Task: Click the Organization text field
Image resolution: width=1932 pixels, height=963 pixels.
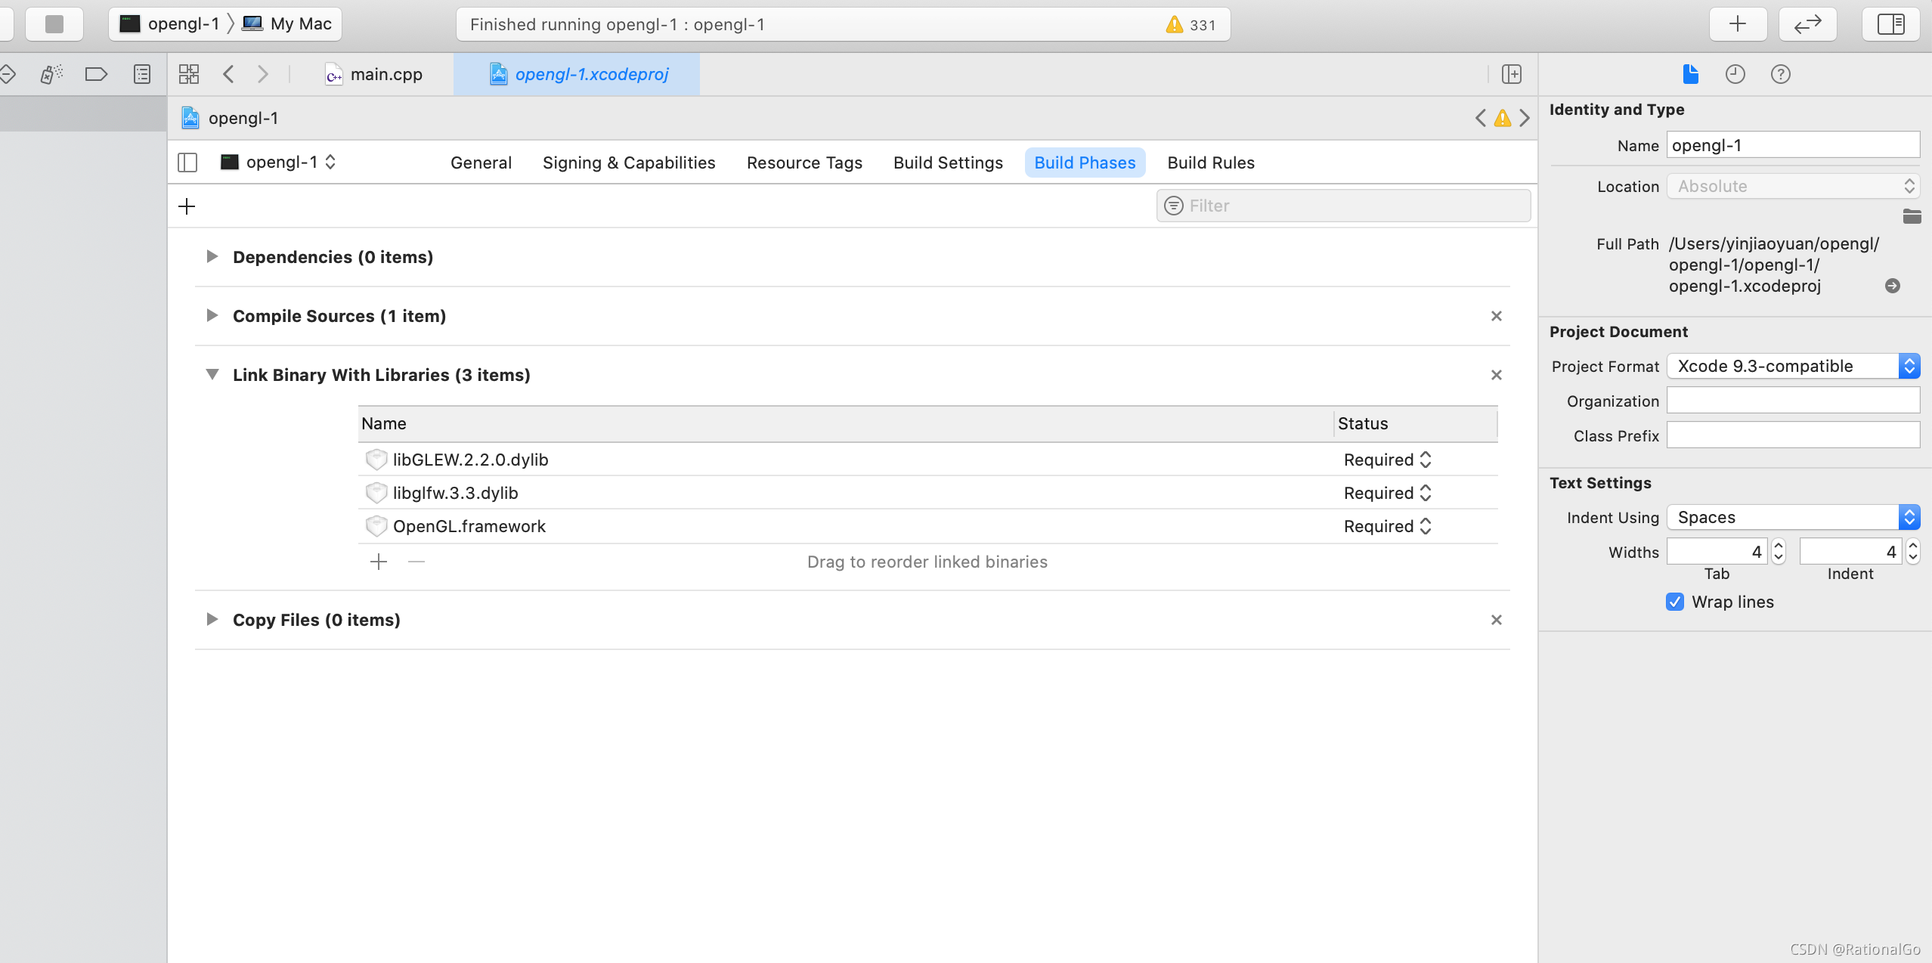Action: tap(1793, 401)
